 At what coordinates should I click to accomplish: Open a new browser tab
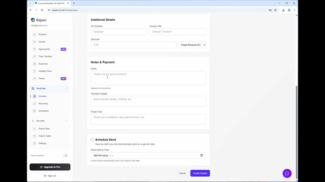(74, 3)
